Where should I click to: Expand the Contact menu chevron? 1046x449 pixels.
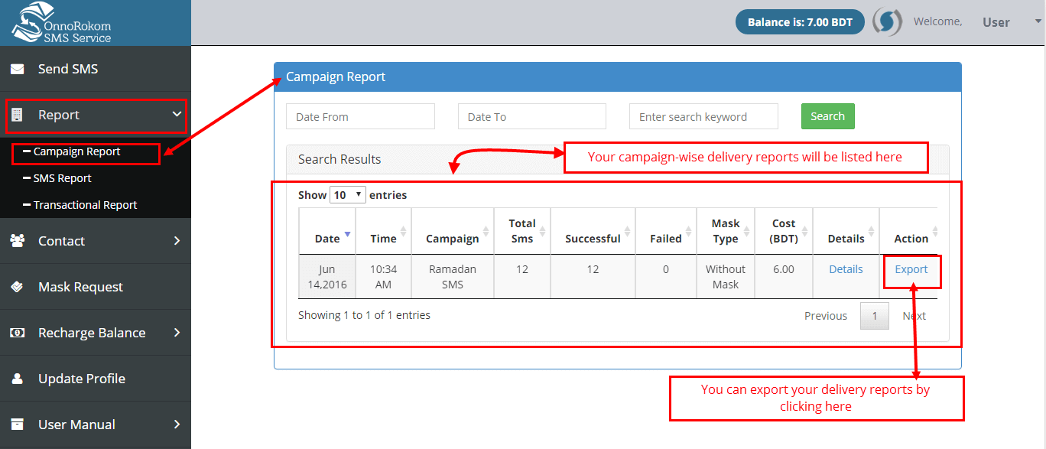pos(177,240)
